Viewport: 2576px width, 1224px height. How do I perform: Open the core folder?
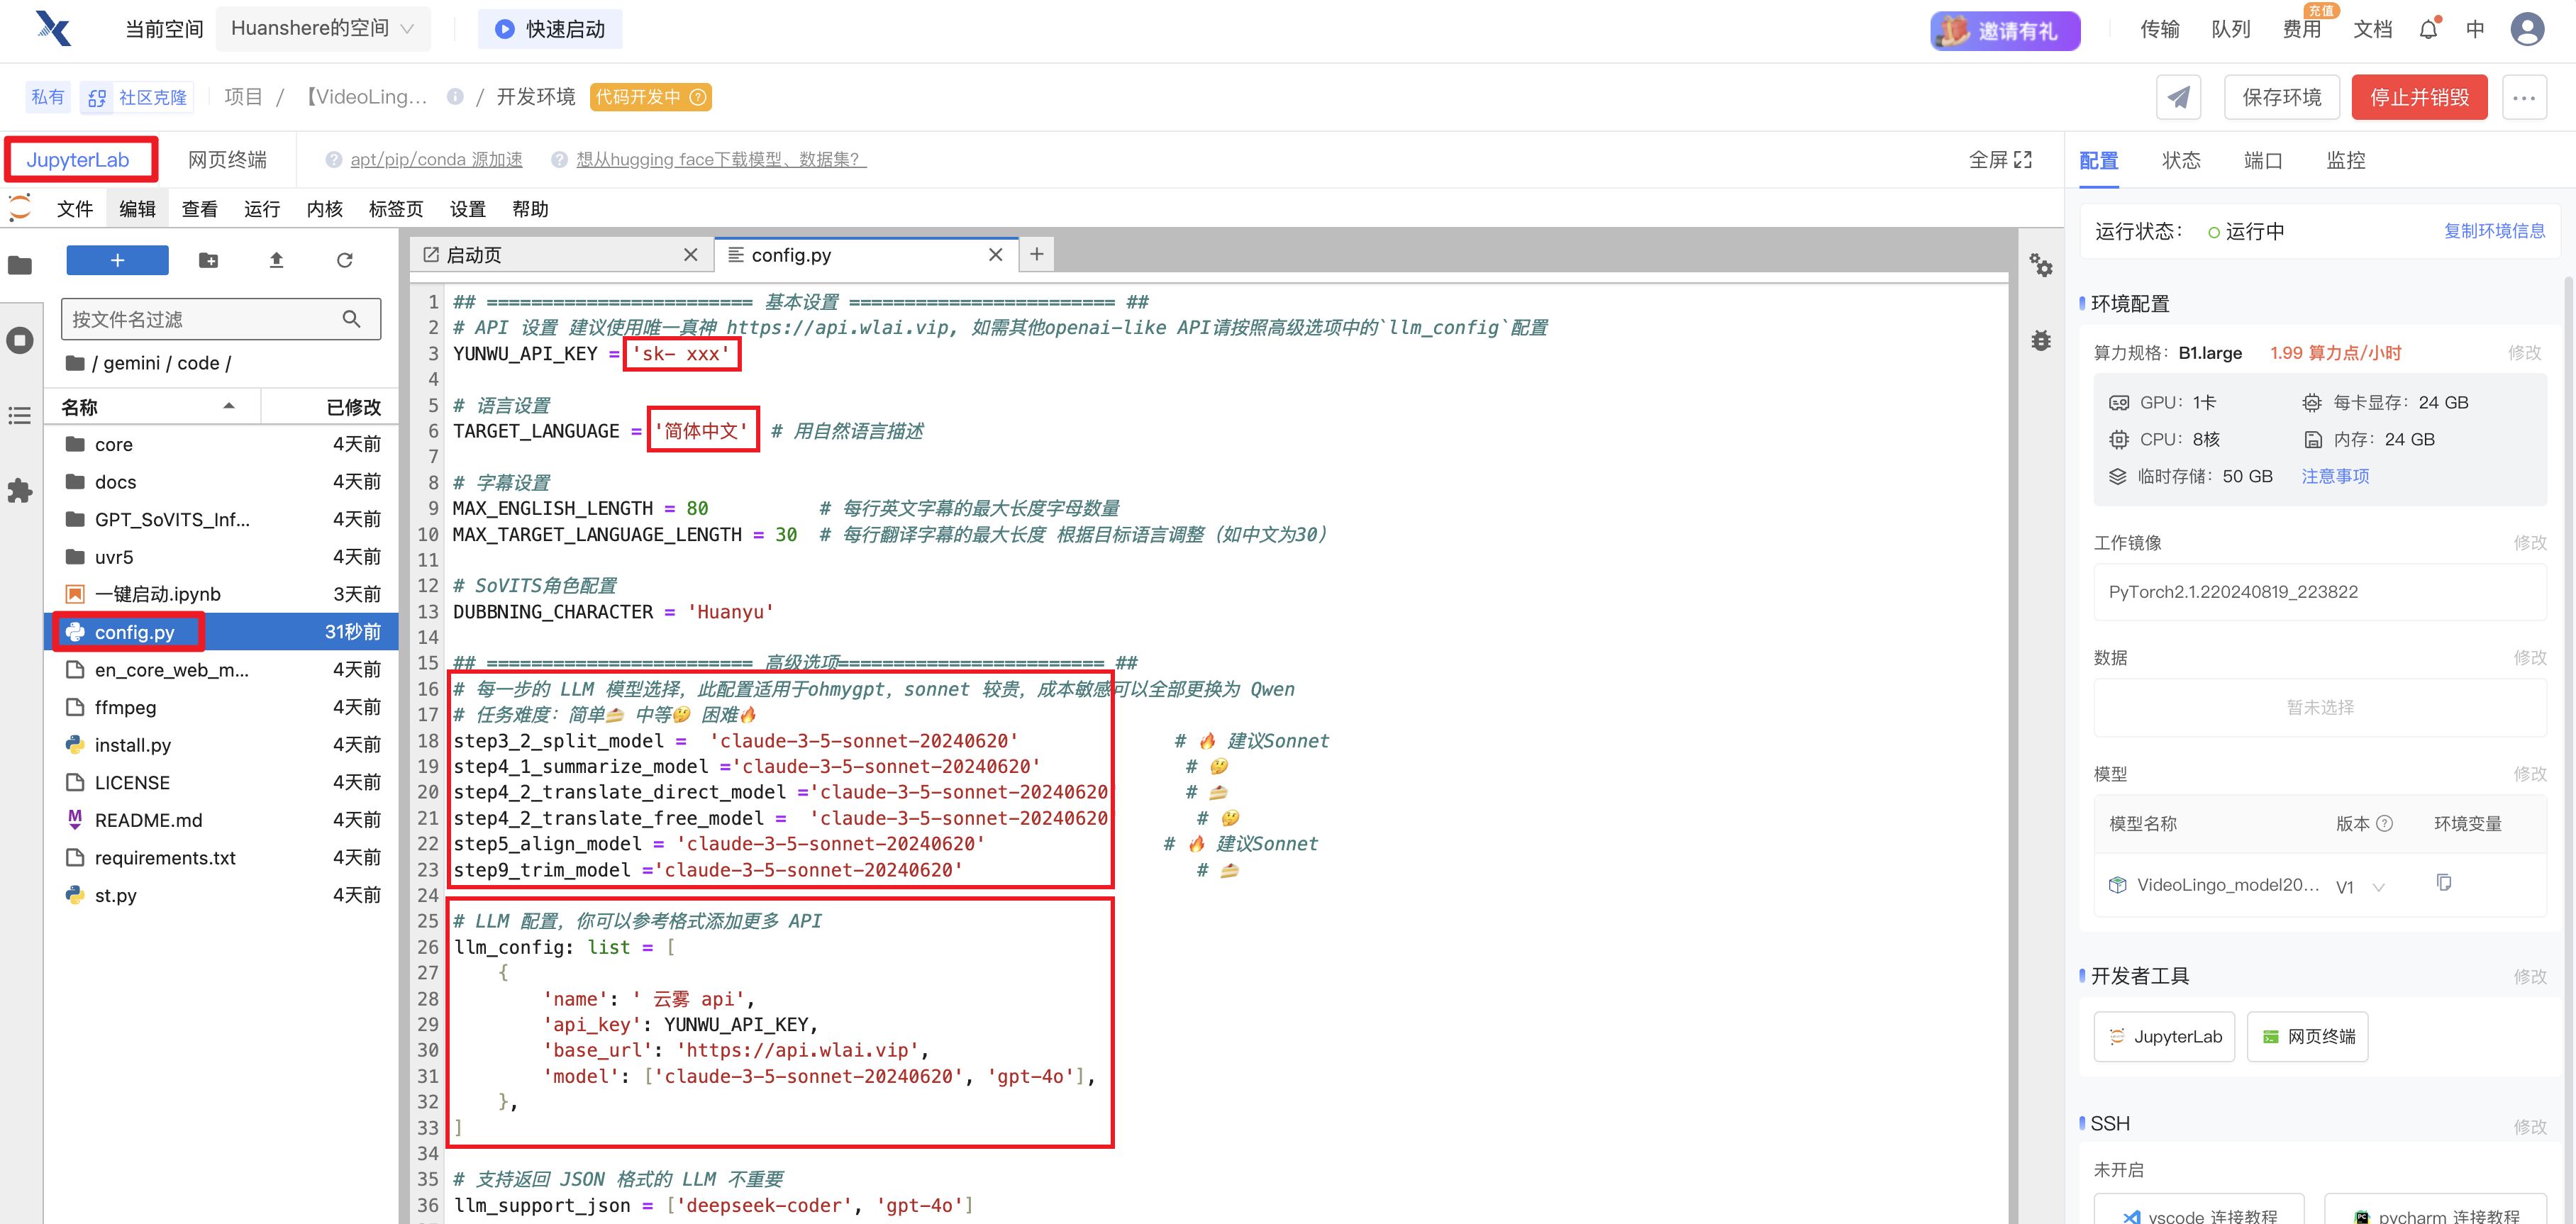(222, 444)
